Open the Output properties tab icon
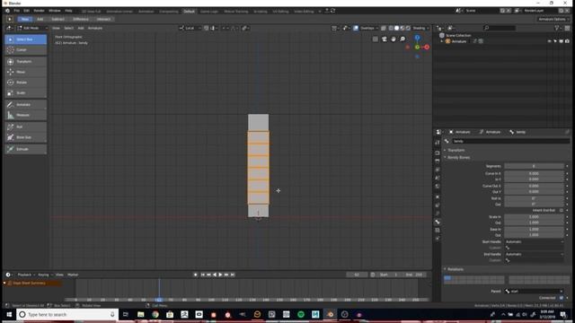Screen dimensions: 575x323 point(438,161)
